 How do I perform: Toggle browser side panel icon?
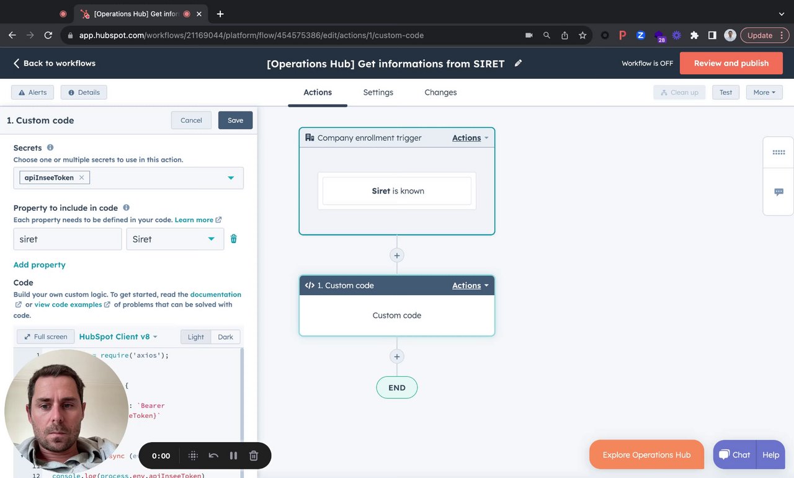(x=712, y=35)
